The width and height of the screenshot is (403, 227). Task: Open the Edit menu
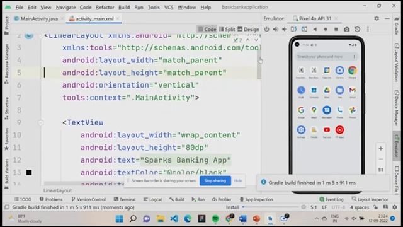point(32,8)
